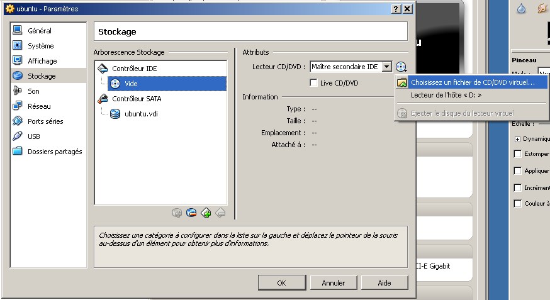550x300 pixels.
Task: Click the Stockage page title field
Action: (251, 31)
